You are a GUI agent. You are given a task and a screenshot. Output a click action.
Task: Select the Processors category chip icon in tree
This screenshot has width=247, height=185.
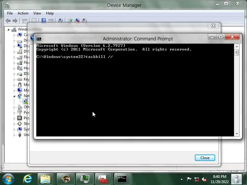click(20, 118)
